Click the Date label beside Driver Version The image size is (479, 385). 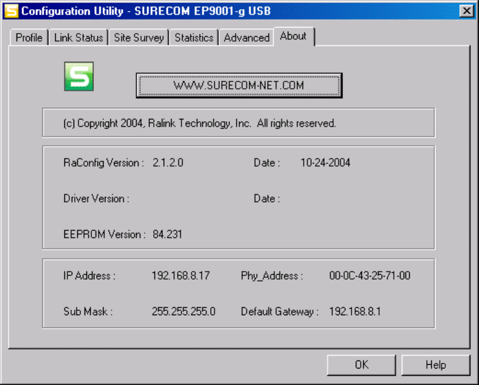click(266, 199)
